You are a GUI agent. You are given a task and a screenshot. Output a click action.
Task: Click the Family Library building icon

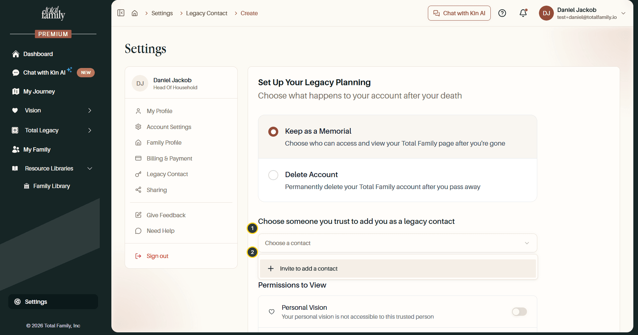[x=27, y=186]
